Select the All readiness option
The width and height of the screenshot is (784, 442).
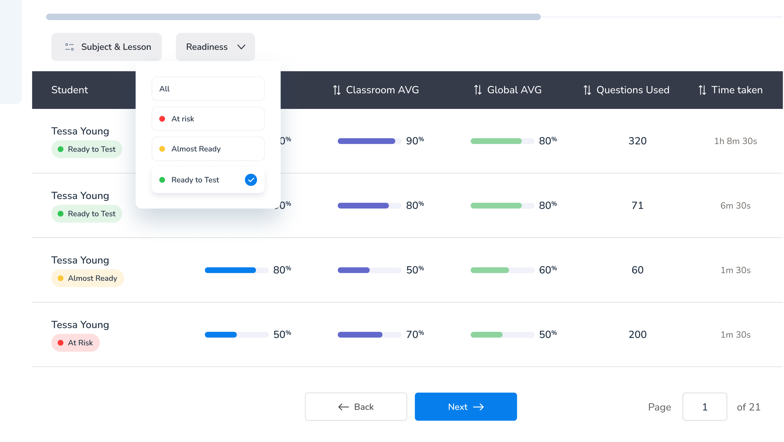208,89
